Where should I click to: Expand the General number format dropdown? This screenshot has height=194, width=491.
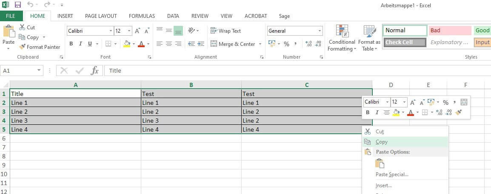coord(320,31)
